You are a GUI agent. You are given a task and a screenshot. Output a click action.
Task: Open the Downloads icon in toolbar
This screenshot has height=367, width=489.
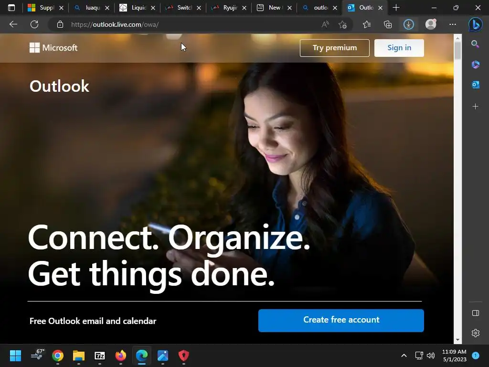[409, 24]
